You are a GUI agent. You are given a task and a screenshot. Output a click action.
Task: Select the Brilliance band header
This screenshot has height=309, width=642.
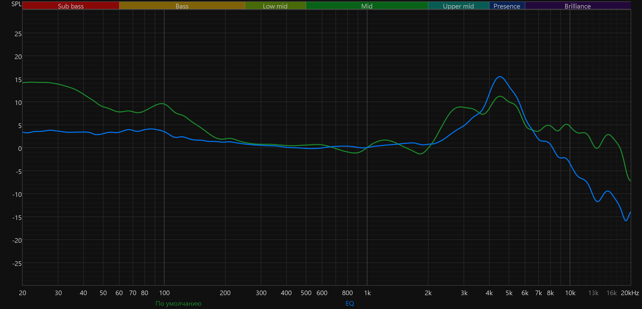578,6
